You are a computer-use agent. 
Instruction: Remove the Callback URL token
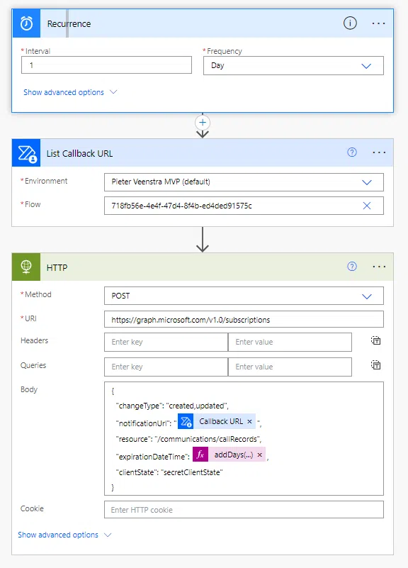tap(249, 422)
